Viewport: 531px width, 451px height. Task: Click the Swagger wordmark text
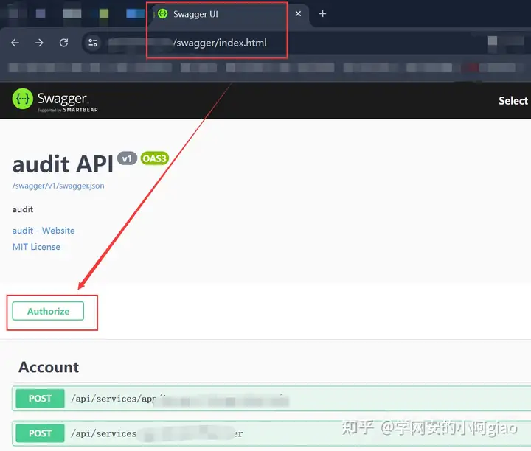62,99
